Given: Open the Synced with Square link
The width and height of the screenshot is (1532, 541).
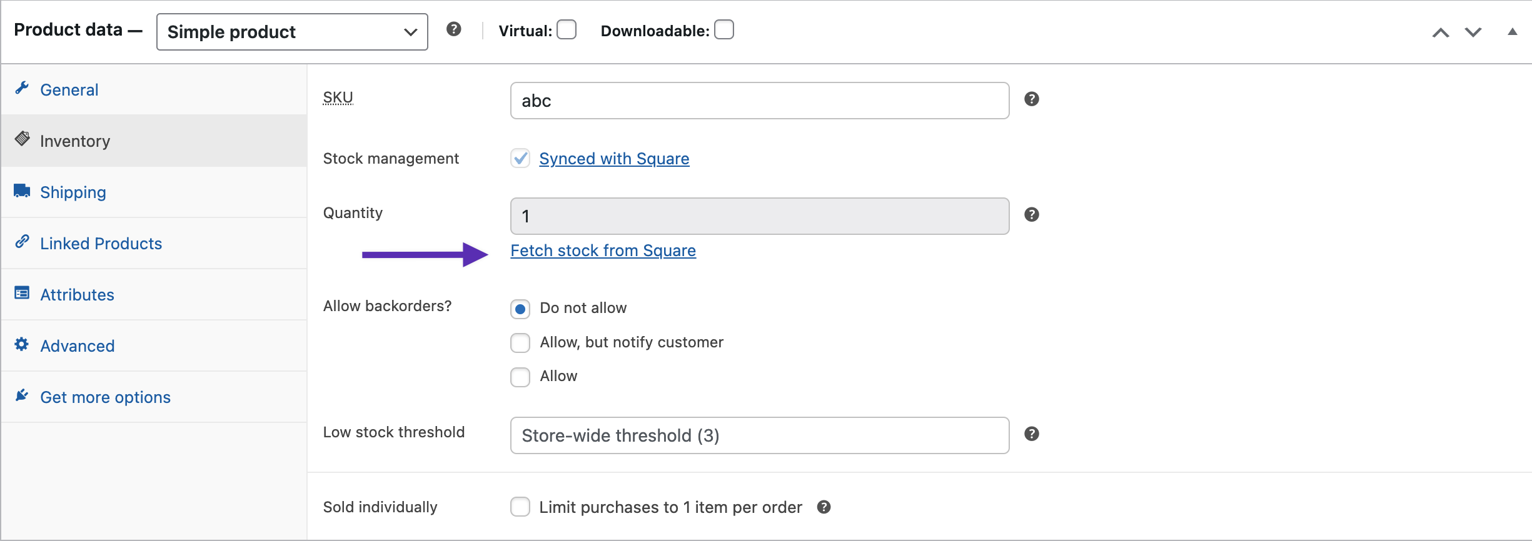Looking at the screenshot, I should [613, 158].
